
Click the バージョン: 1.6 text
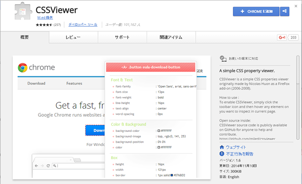click(230, 160)
